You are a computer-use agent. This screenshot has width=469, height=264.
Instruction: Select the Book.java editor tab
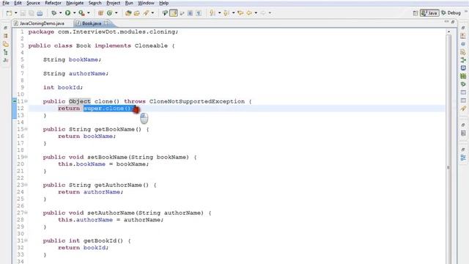point(92,23)
